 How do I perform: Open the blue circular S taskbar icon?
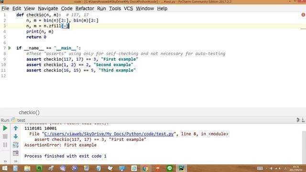pyautogui.click(x=75, y=168)
